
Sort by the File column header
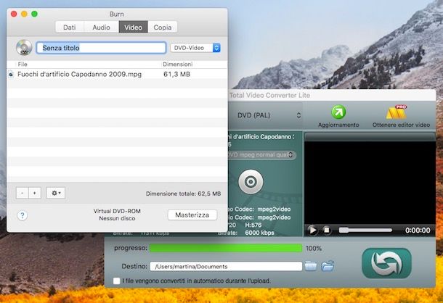pos(23,65)
